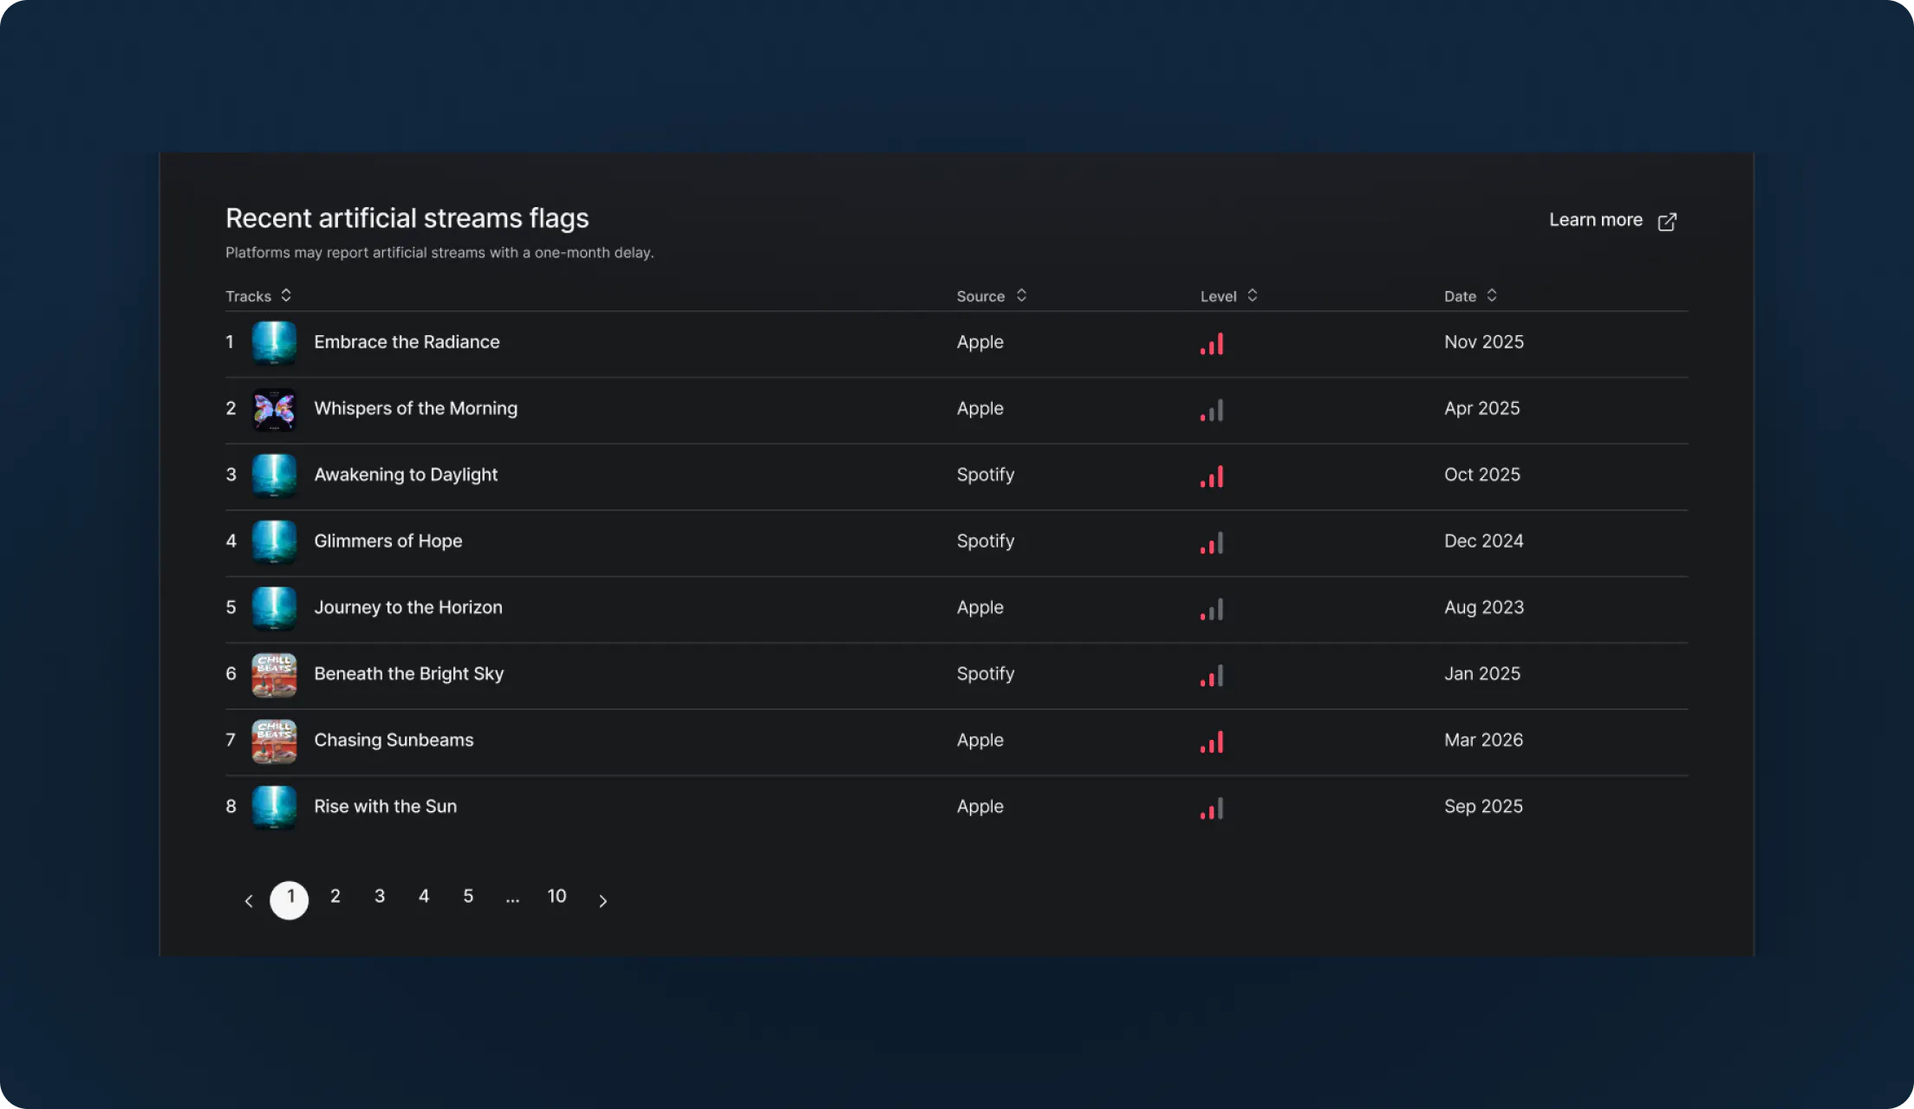
Task: Select track title Whispers of the Morning
Action: (x=415, y=409)
